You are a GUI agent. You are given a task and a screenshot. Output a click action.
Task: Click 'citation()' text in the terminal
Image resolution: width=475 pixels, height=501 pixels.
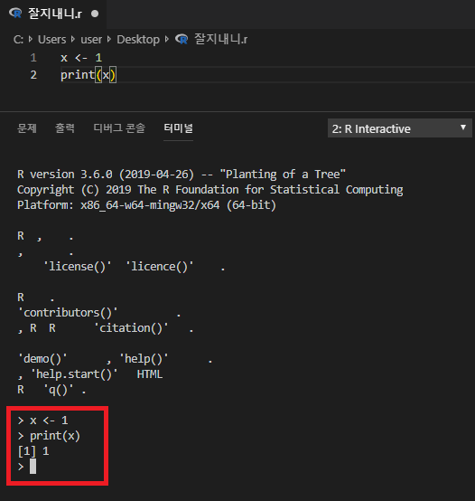(x=131, y=328)
